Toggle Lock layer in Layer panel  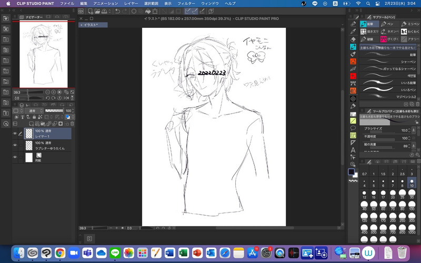click(x=34, y=117)
